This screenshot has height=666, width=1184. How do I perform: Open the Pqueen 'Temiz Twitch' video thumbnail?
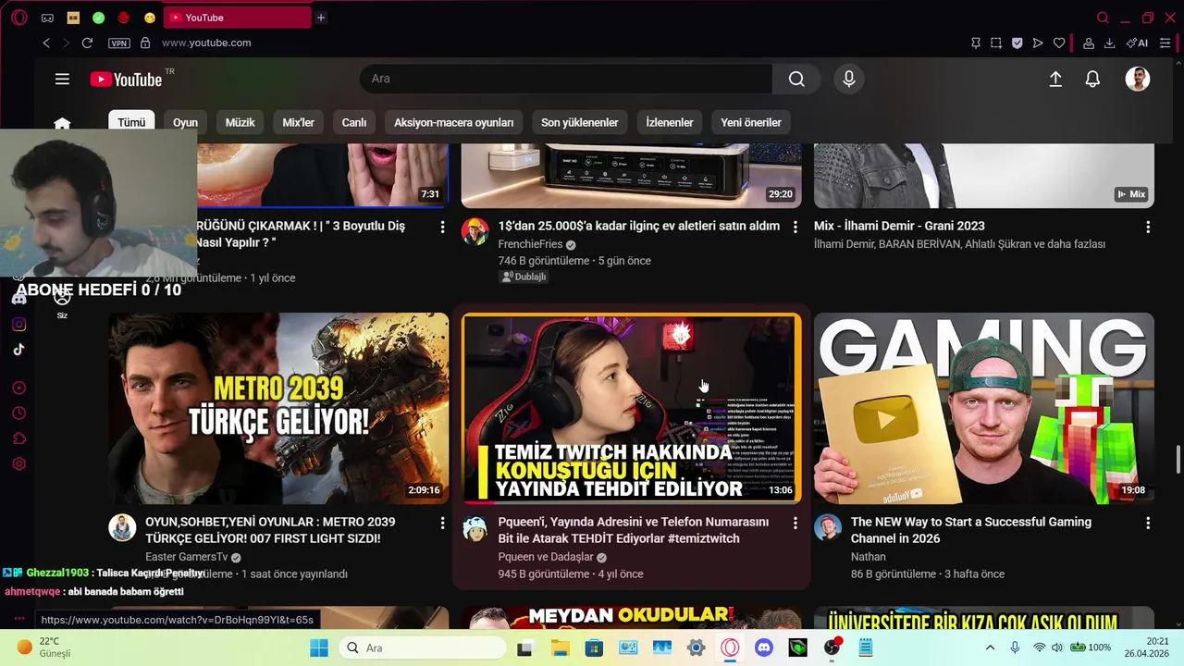(x=632, y=408)
